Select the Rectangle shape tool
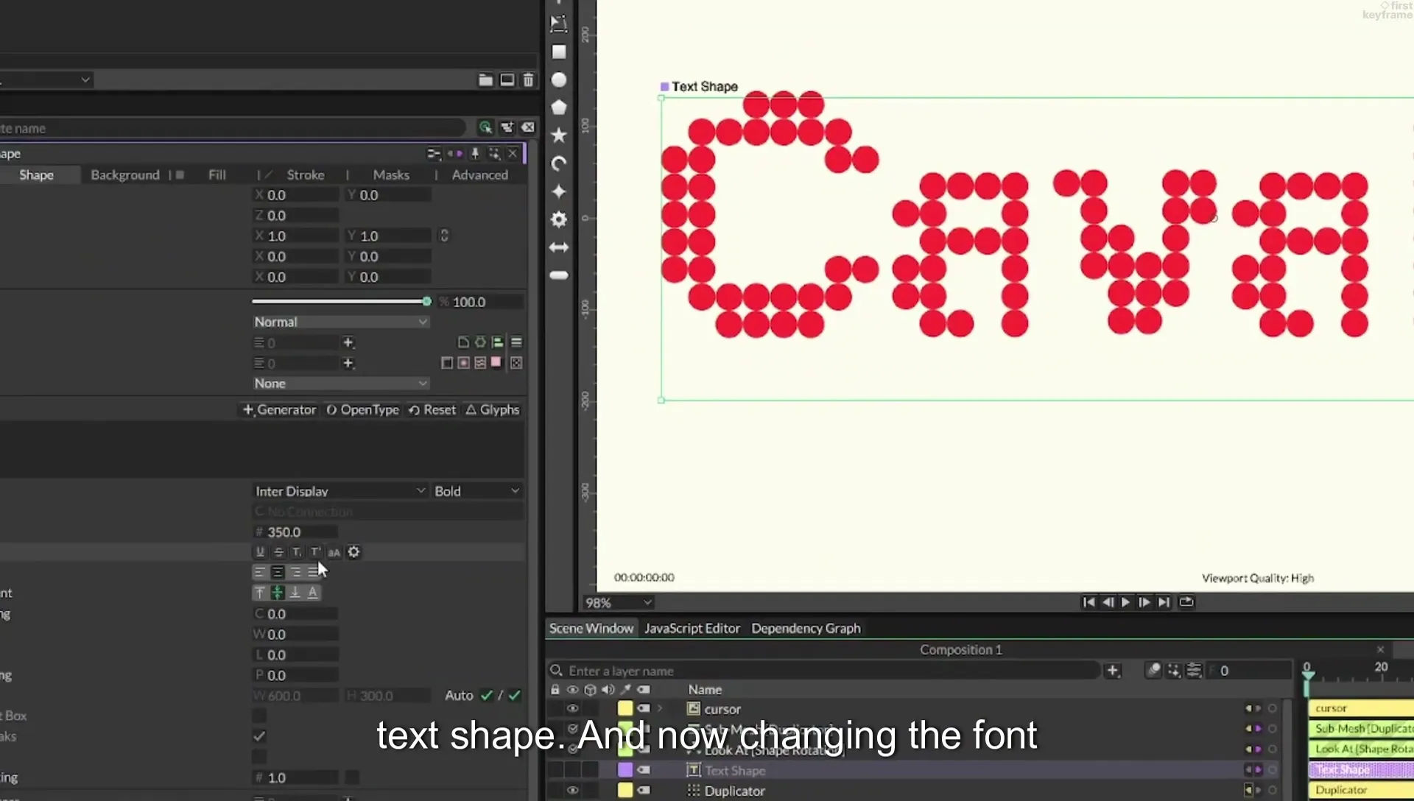This screenshot has width=1414, height=801. [x=559, y=52]
